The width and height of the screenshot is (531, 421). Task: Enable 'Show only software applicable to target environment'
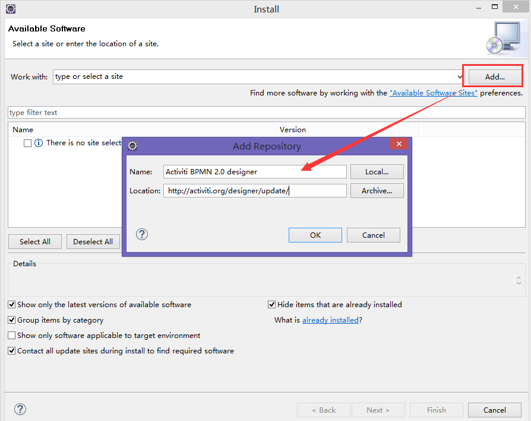tap(12, 336)
